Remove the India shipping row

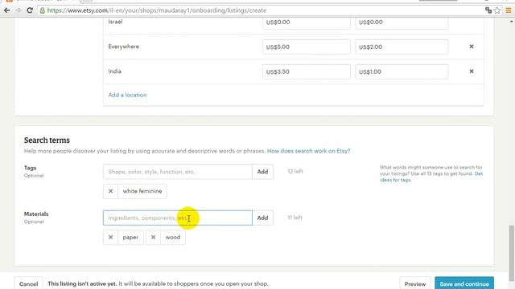pos(472,71)
